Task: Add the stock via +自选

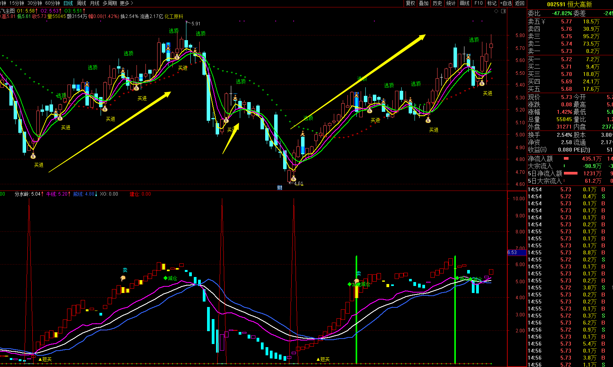Action: tap(506, 3)
